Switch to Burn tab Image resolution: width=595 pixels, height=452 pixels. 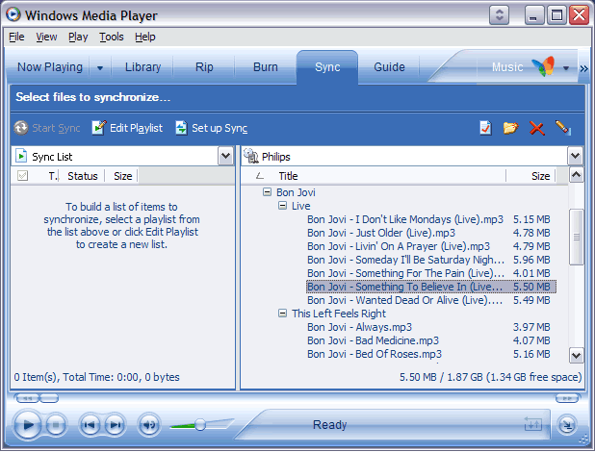click(x=265, y=67)
